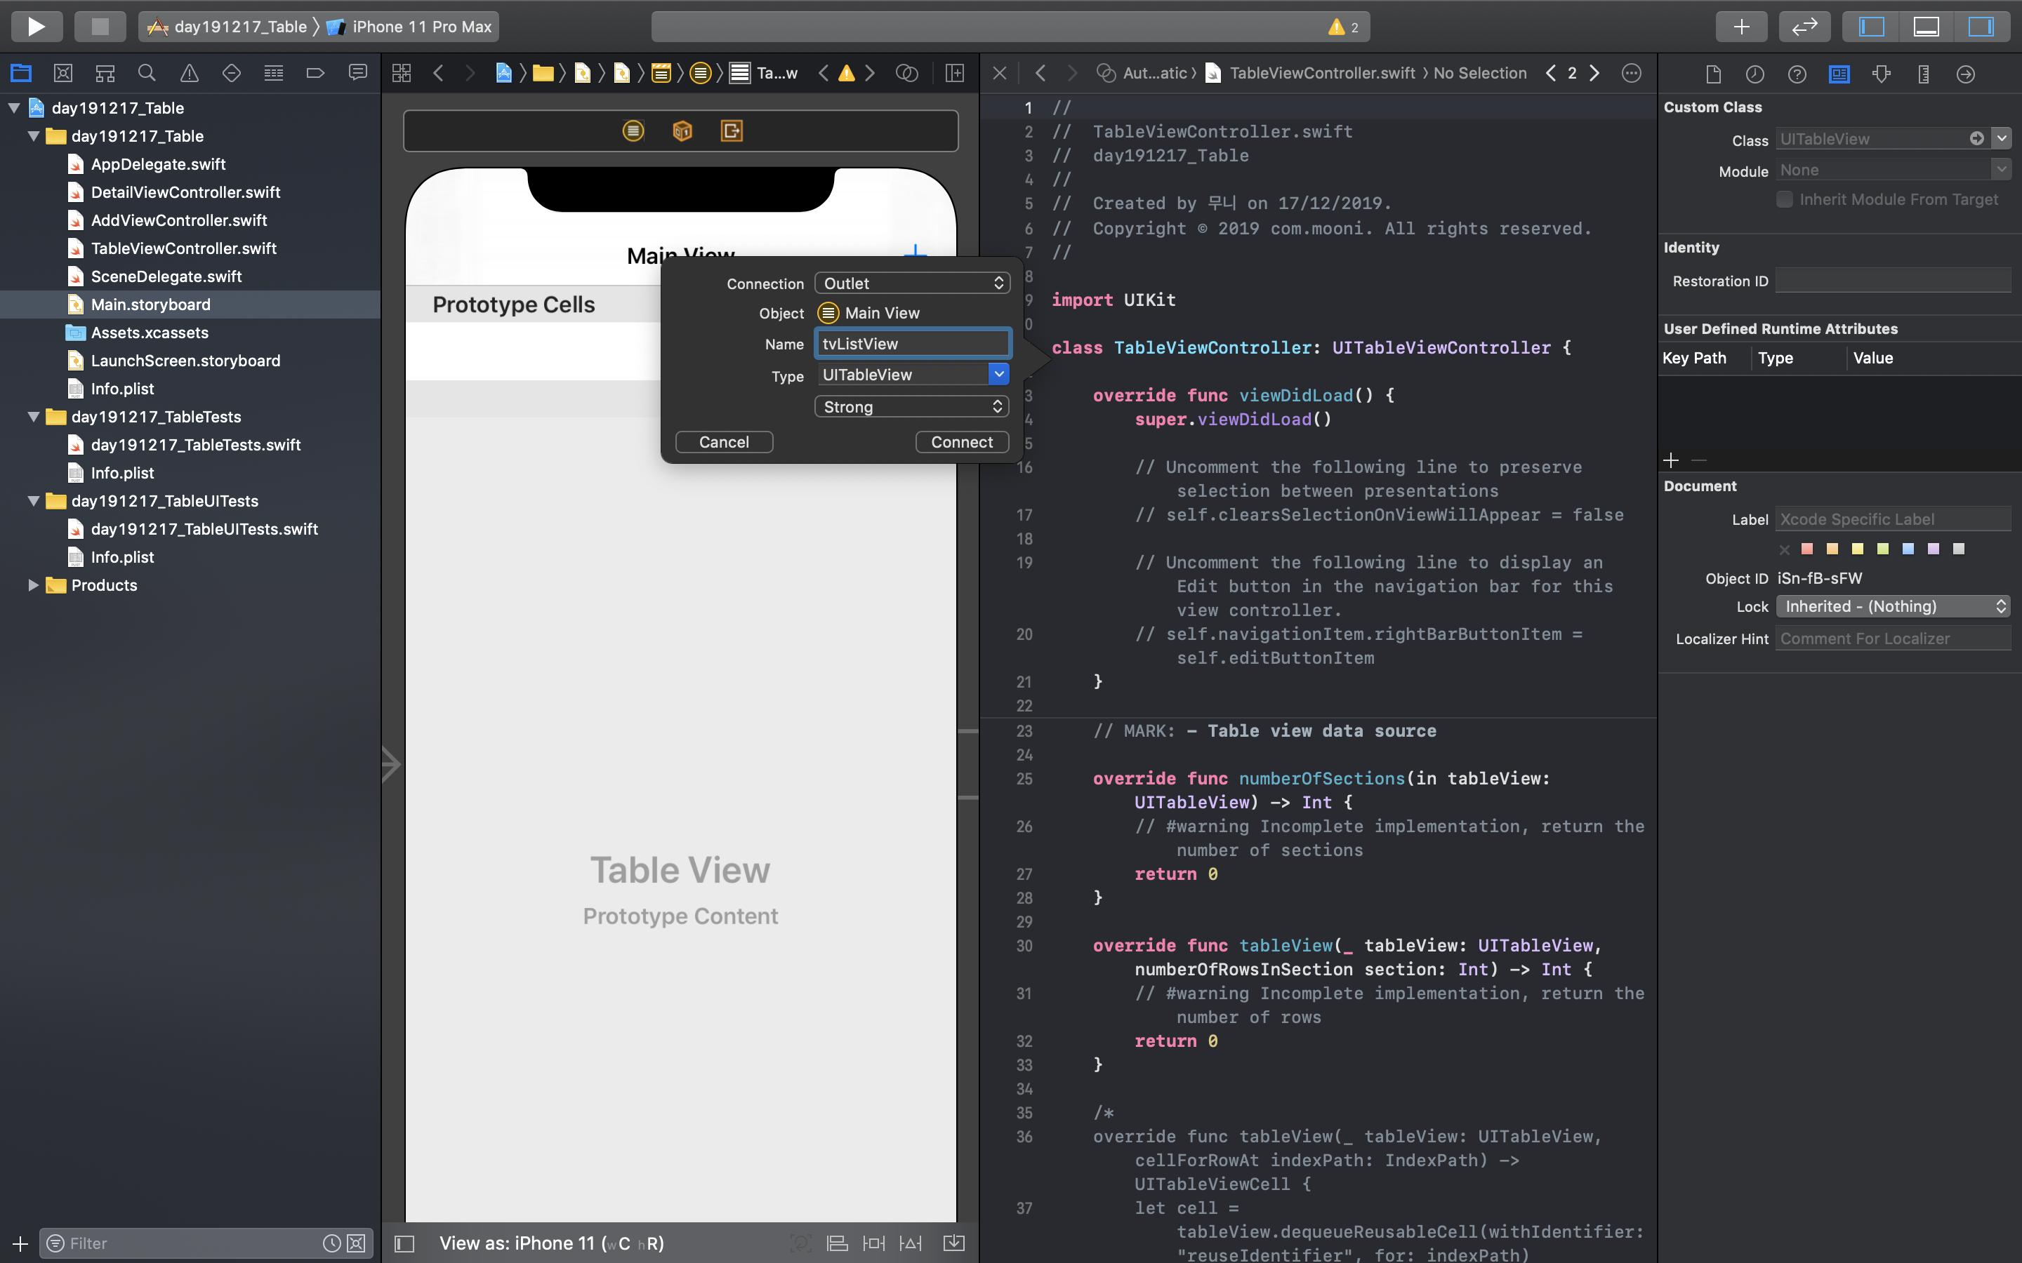This screenshot has width=2022, height=1263.
Task: Open the Storage Strong dropdown
Action: coord(911,407)
